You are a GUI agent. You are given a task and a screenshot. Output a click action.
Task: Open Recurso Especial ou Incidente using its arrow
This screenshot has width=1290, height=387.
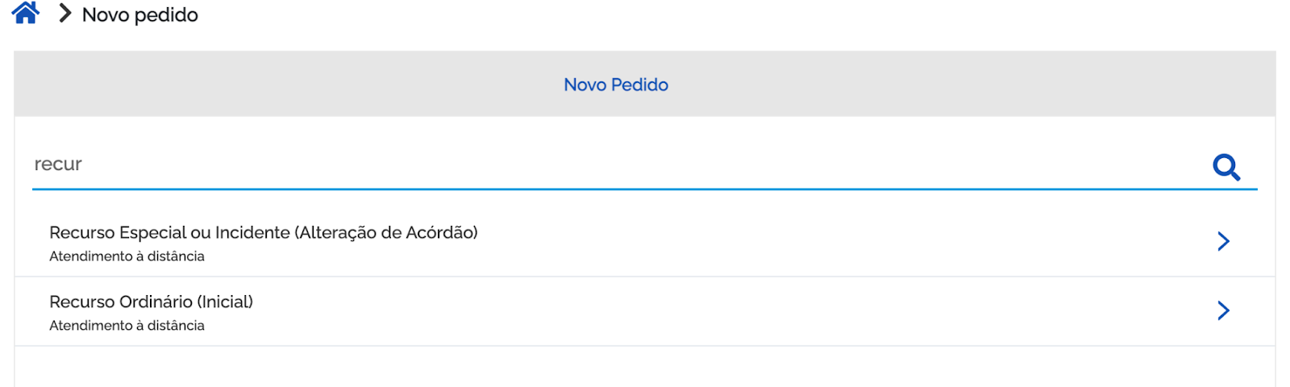pos(1223,241)
